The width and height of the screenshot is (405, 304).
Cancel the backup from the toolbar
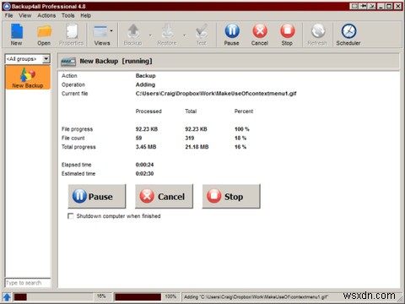(260, 35)
